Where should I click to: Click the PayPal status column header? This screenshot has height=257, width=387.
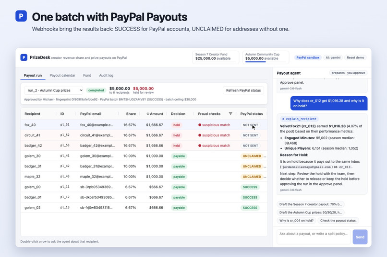click(x=252, y=113)
